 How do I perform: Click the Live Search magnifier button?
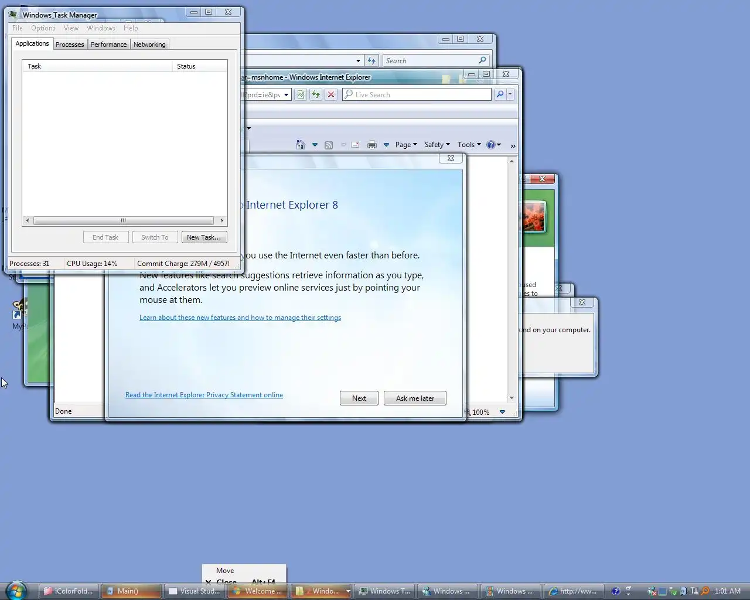pos(500,94)
